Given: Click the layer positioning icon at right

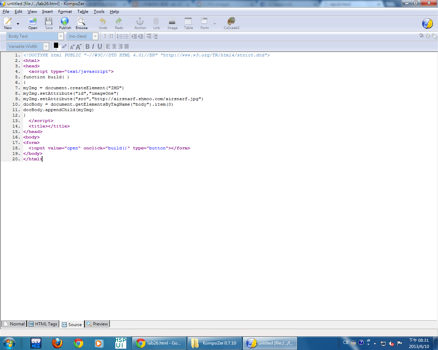Looking at the screenshot, I should coord(422,36).
